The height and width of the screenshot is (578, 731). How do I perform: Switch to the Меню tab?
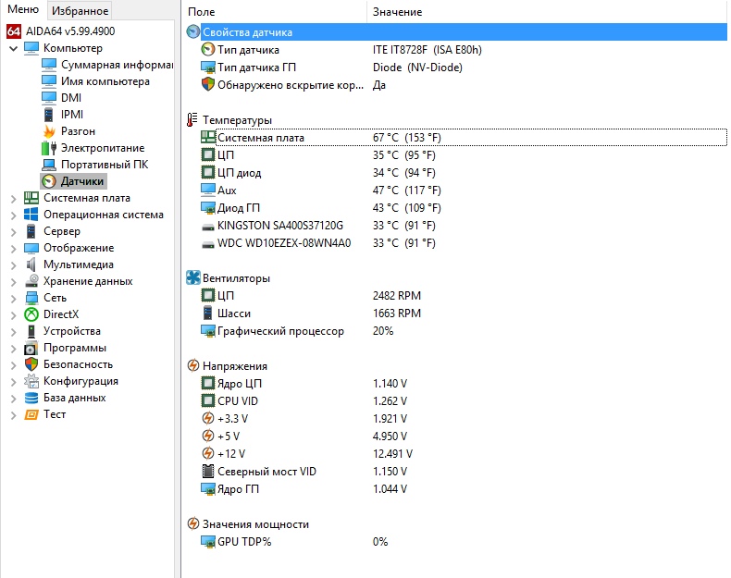(x=23, y=11)
